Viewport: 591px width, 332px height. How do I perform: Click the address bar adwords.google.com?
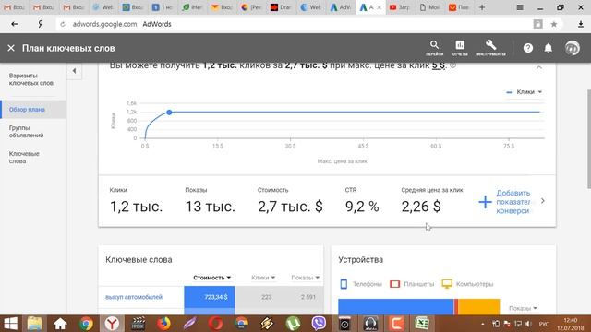(104, 24)
